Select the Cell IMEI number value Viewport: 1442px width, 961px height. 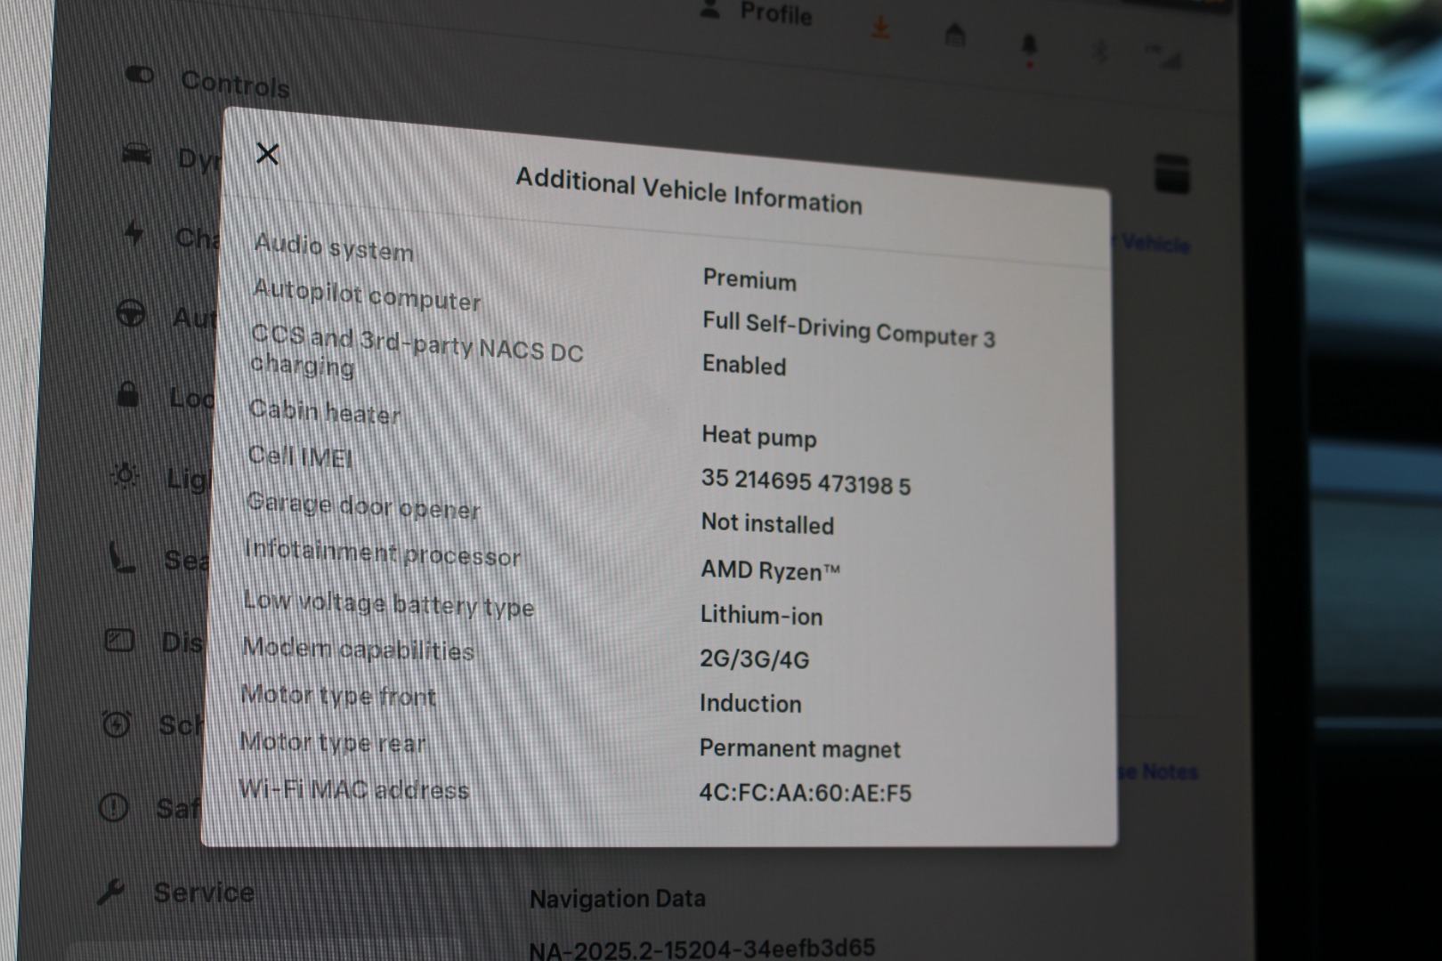pos(806,481)
